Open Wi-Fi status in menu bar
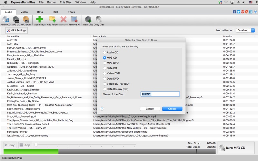 pyautogui.click(x=226, y=2)
